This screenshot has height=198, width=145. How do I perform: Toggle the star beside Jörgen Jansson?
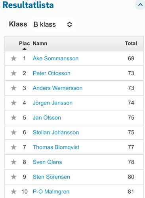(x=13, y=103)
